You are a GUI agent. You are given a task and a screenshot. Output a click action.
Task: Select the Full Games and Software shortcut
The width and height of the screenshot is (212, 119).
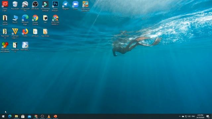click(x=5, y=47)
